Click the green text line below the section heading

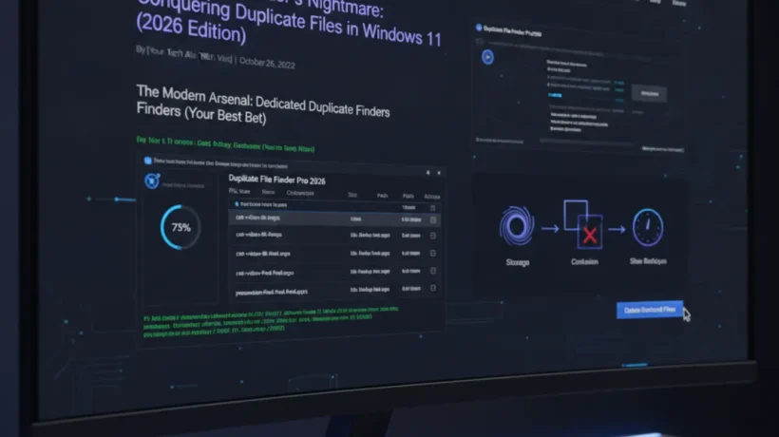click(225, 144)
